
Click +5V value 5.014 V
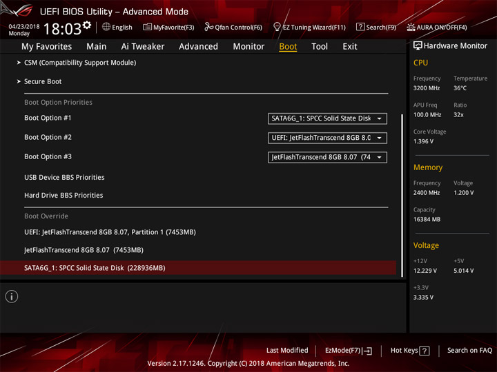[x=464, y=271]
